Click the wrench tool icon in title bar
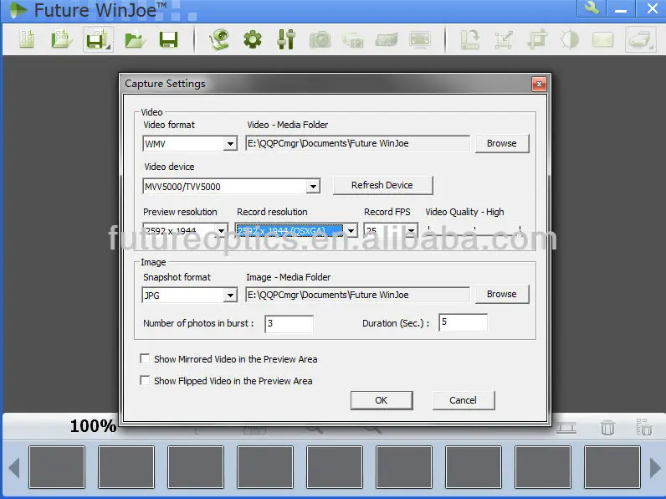This screenshot has width=666, height=499. (x=592, y=8)
